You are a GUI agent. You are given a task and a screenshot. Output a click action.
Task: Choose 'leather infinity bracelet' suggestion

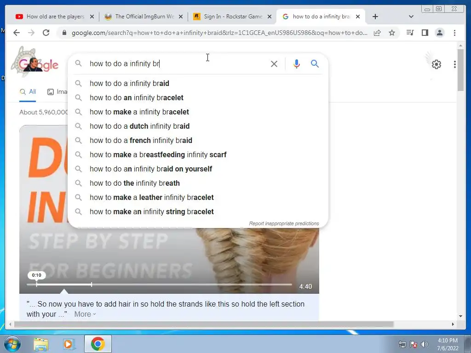coord(198,198)
